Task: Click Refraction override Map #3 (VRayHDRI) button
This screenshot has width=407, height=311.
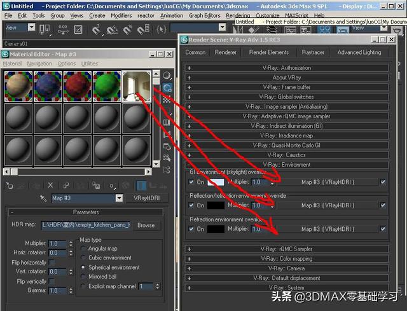Action: tap(328, 229)
